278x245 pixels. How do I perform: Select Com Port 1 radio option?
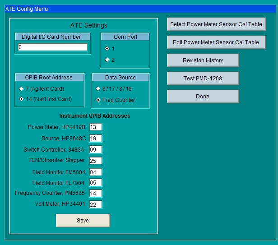click(x=107, y=48)
